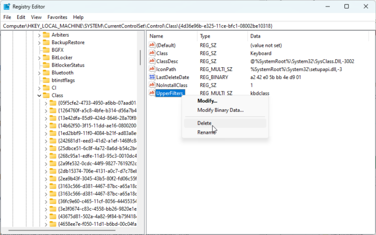Image resolution: width=376 pixels, height=235 pixels.
Task: Expand the CI key
Action: (39, 88)
